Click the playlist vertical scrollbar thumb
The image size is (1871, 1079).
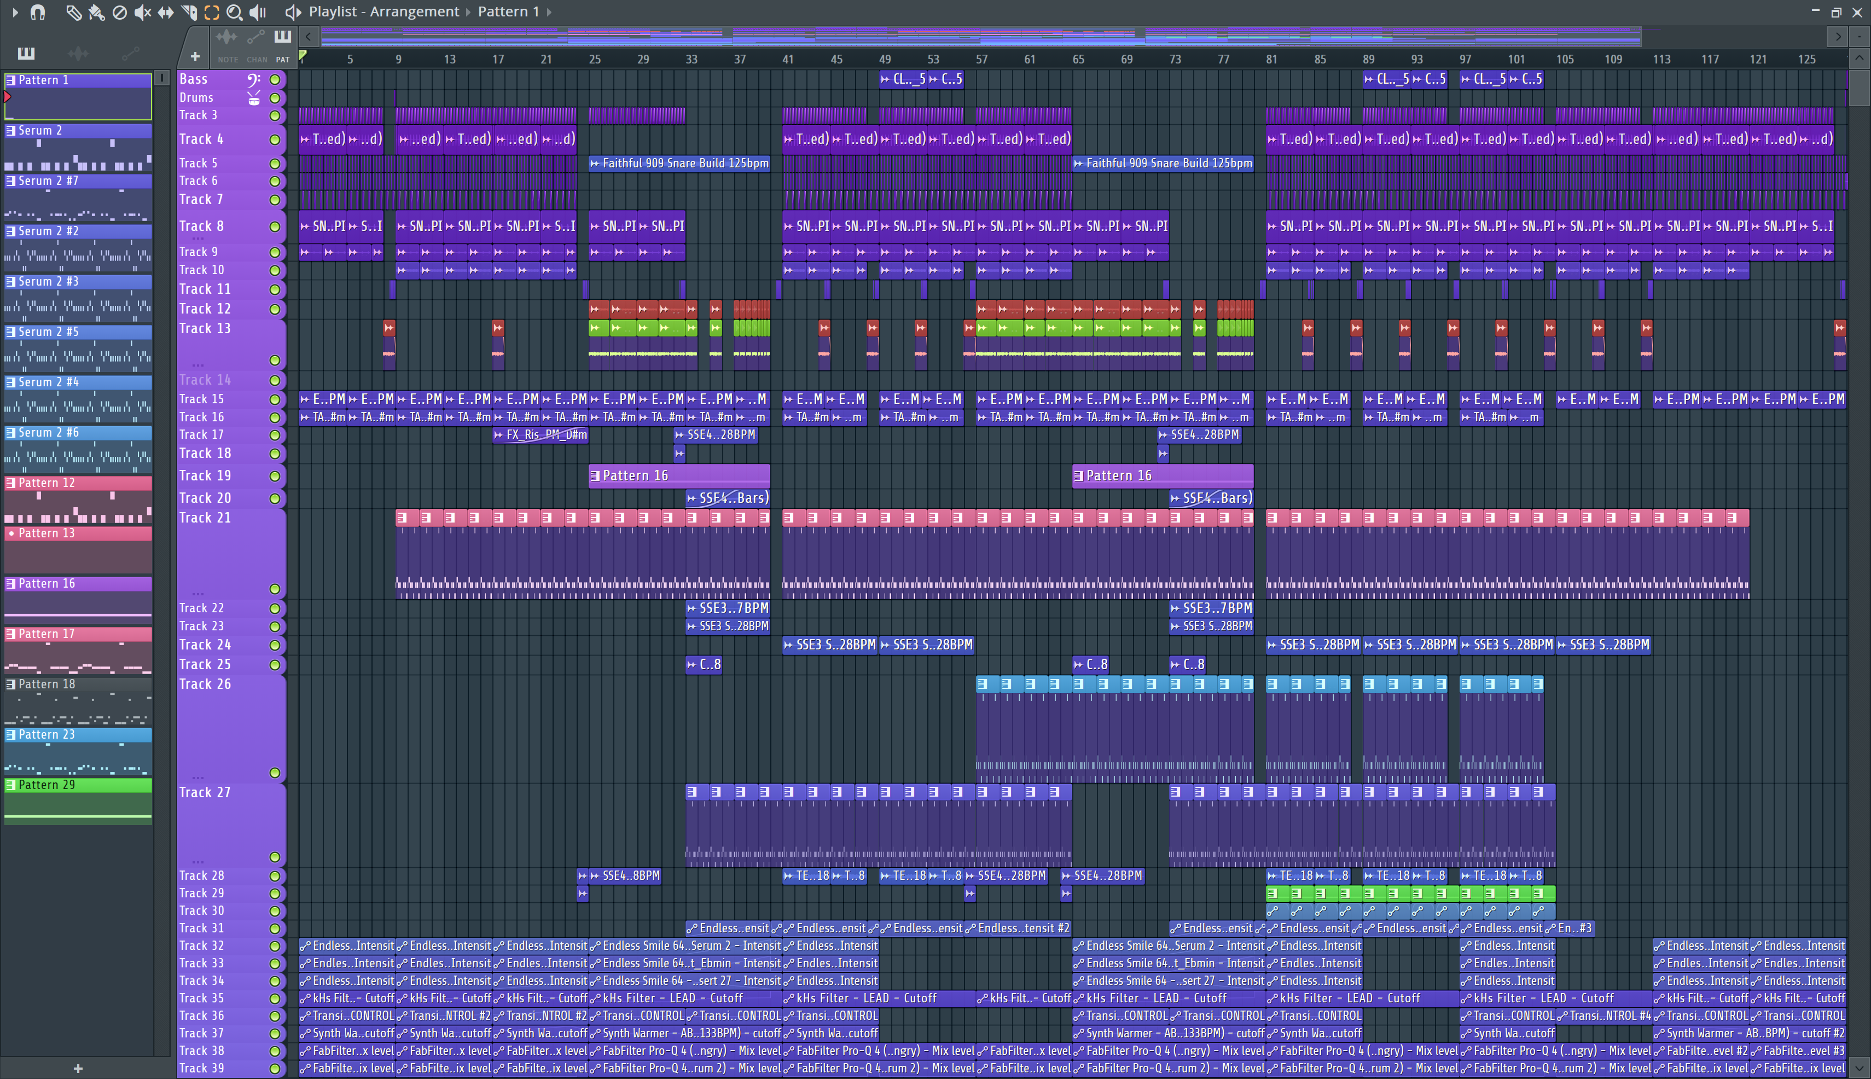tap(1859, 88)
